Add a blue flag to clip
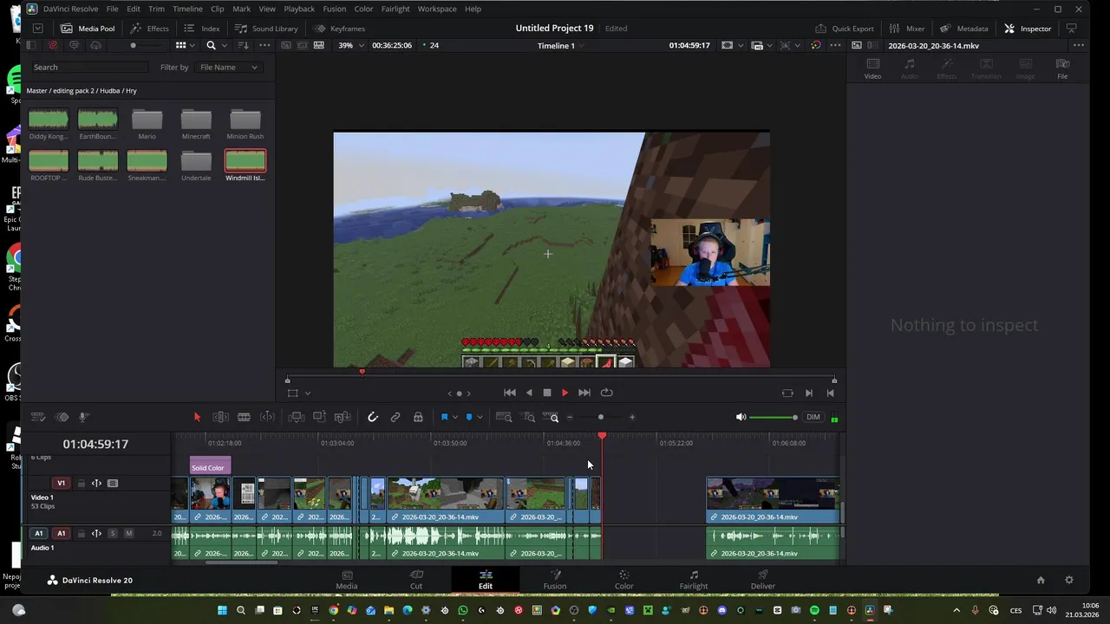The image size is (1110, 624). point(444,417)
